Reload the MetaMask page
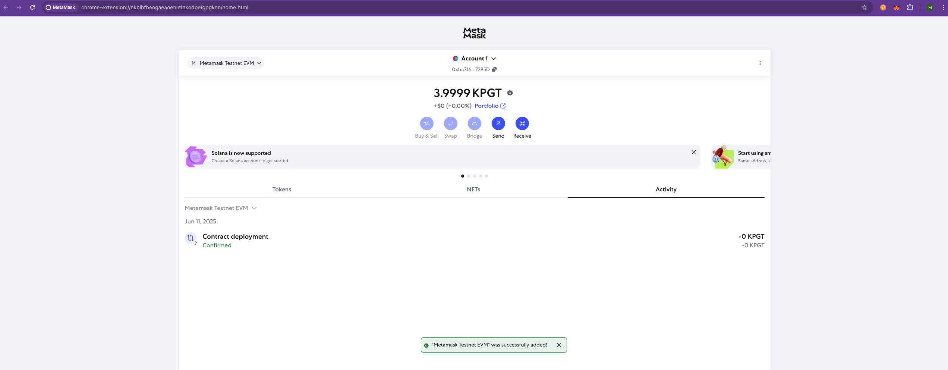The height and width of the screenshot is (370, 948). pyautogui.click(x=32, y=7)
